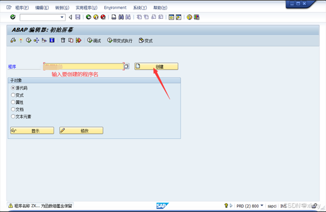Open the search help for 程序 field

[x=127, y=67]
